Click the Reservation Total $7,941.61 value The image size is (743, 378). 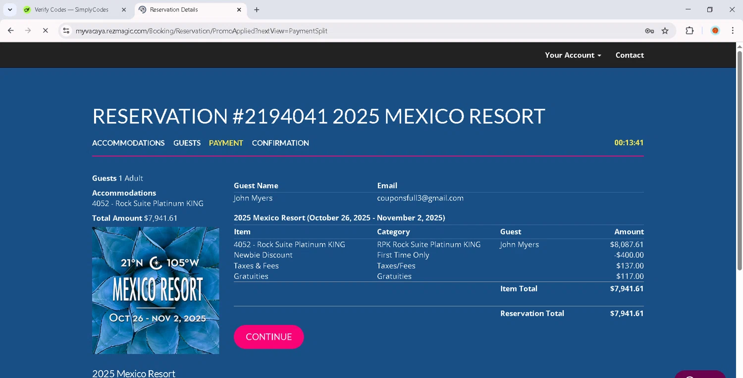(627, 313)
